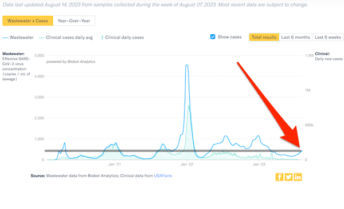This screenshot has width=344, height=209.
Task: Share chart via Facebook icon
Action: 279,177
